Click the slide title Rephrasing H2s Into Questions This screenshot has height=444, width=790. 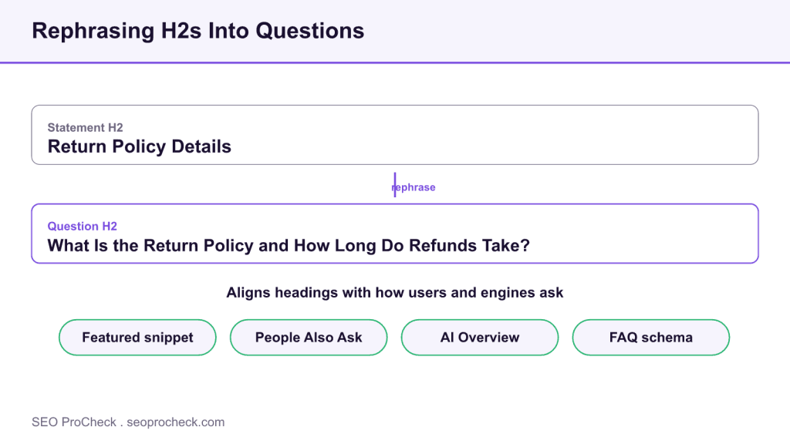(x=198, y=31)
